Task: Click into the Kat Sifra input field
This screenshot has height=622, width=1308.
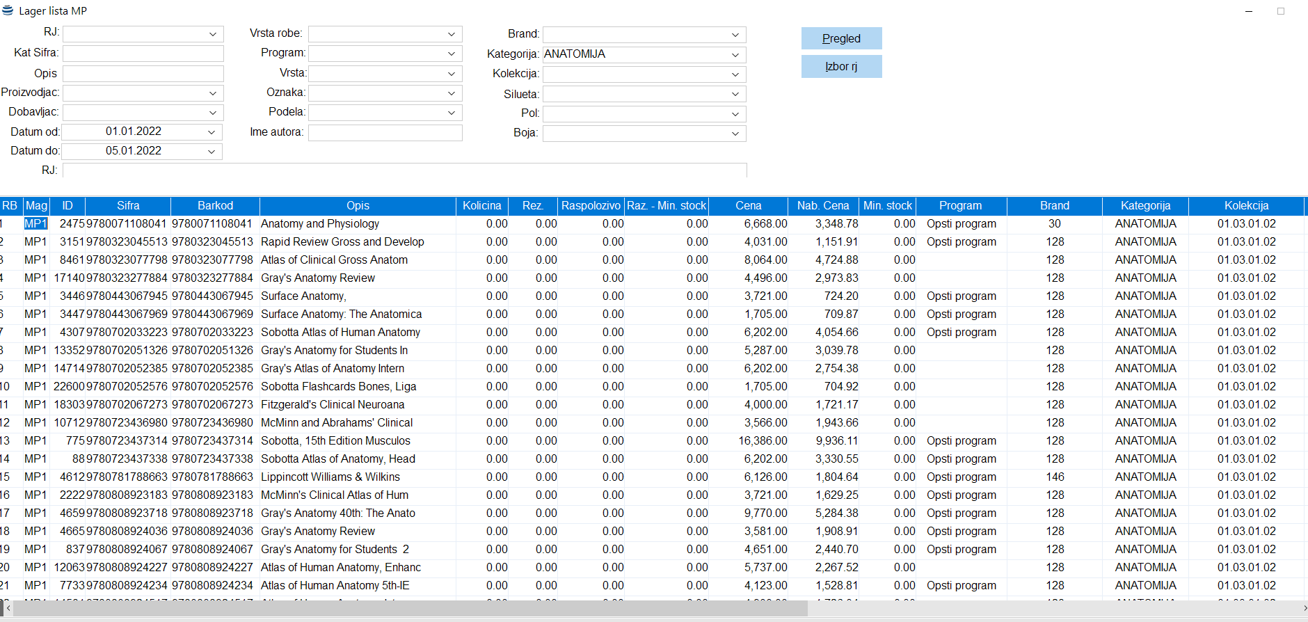Action: (143, 54)
